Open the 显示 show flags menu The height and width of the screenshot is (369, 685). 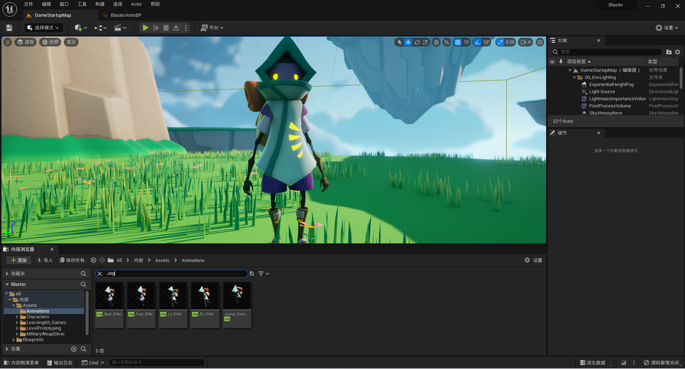click(x=71, y=42)
